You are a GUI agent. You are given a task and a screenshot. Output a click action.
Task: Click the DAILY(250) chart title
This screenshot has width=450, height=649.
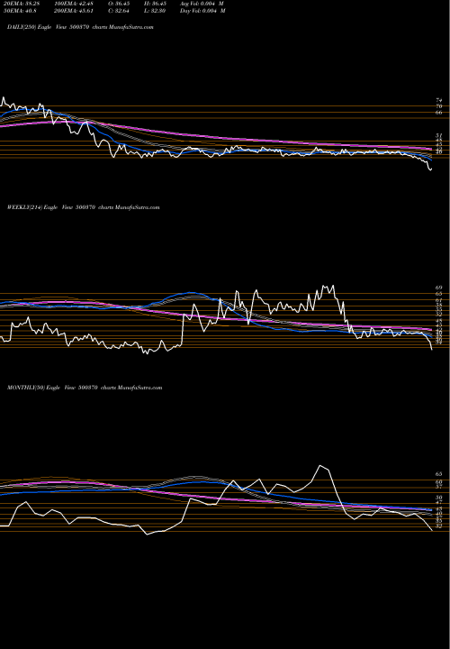point(80,27)
